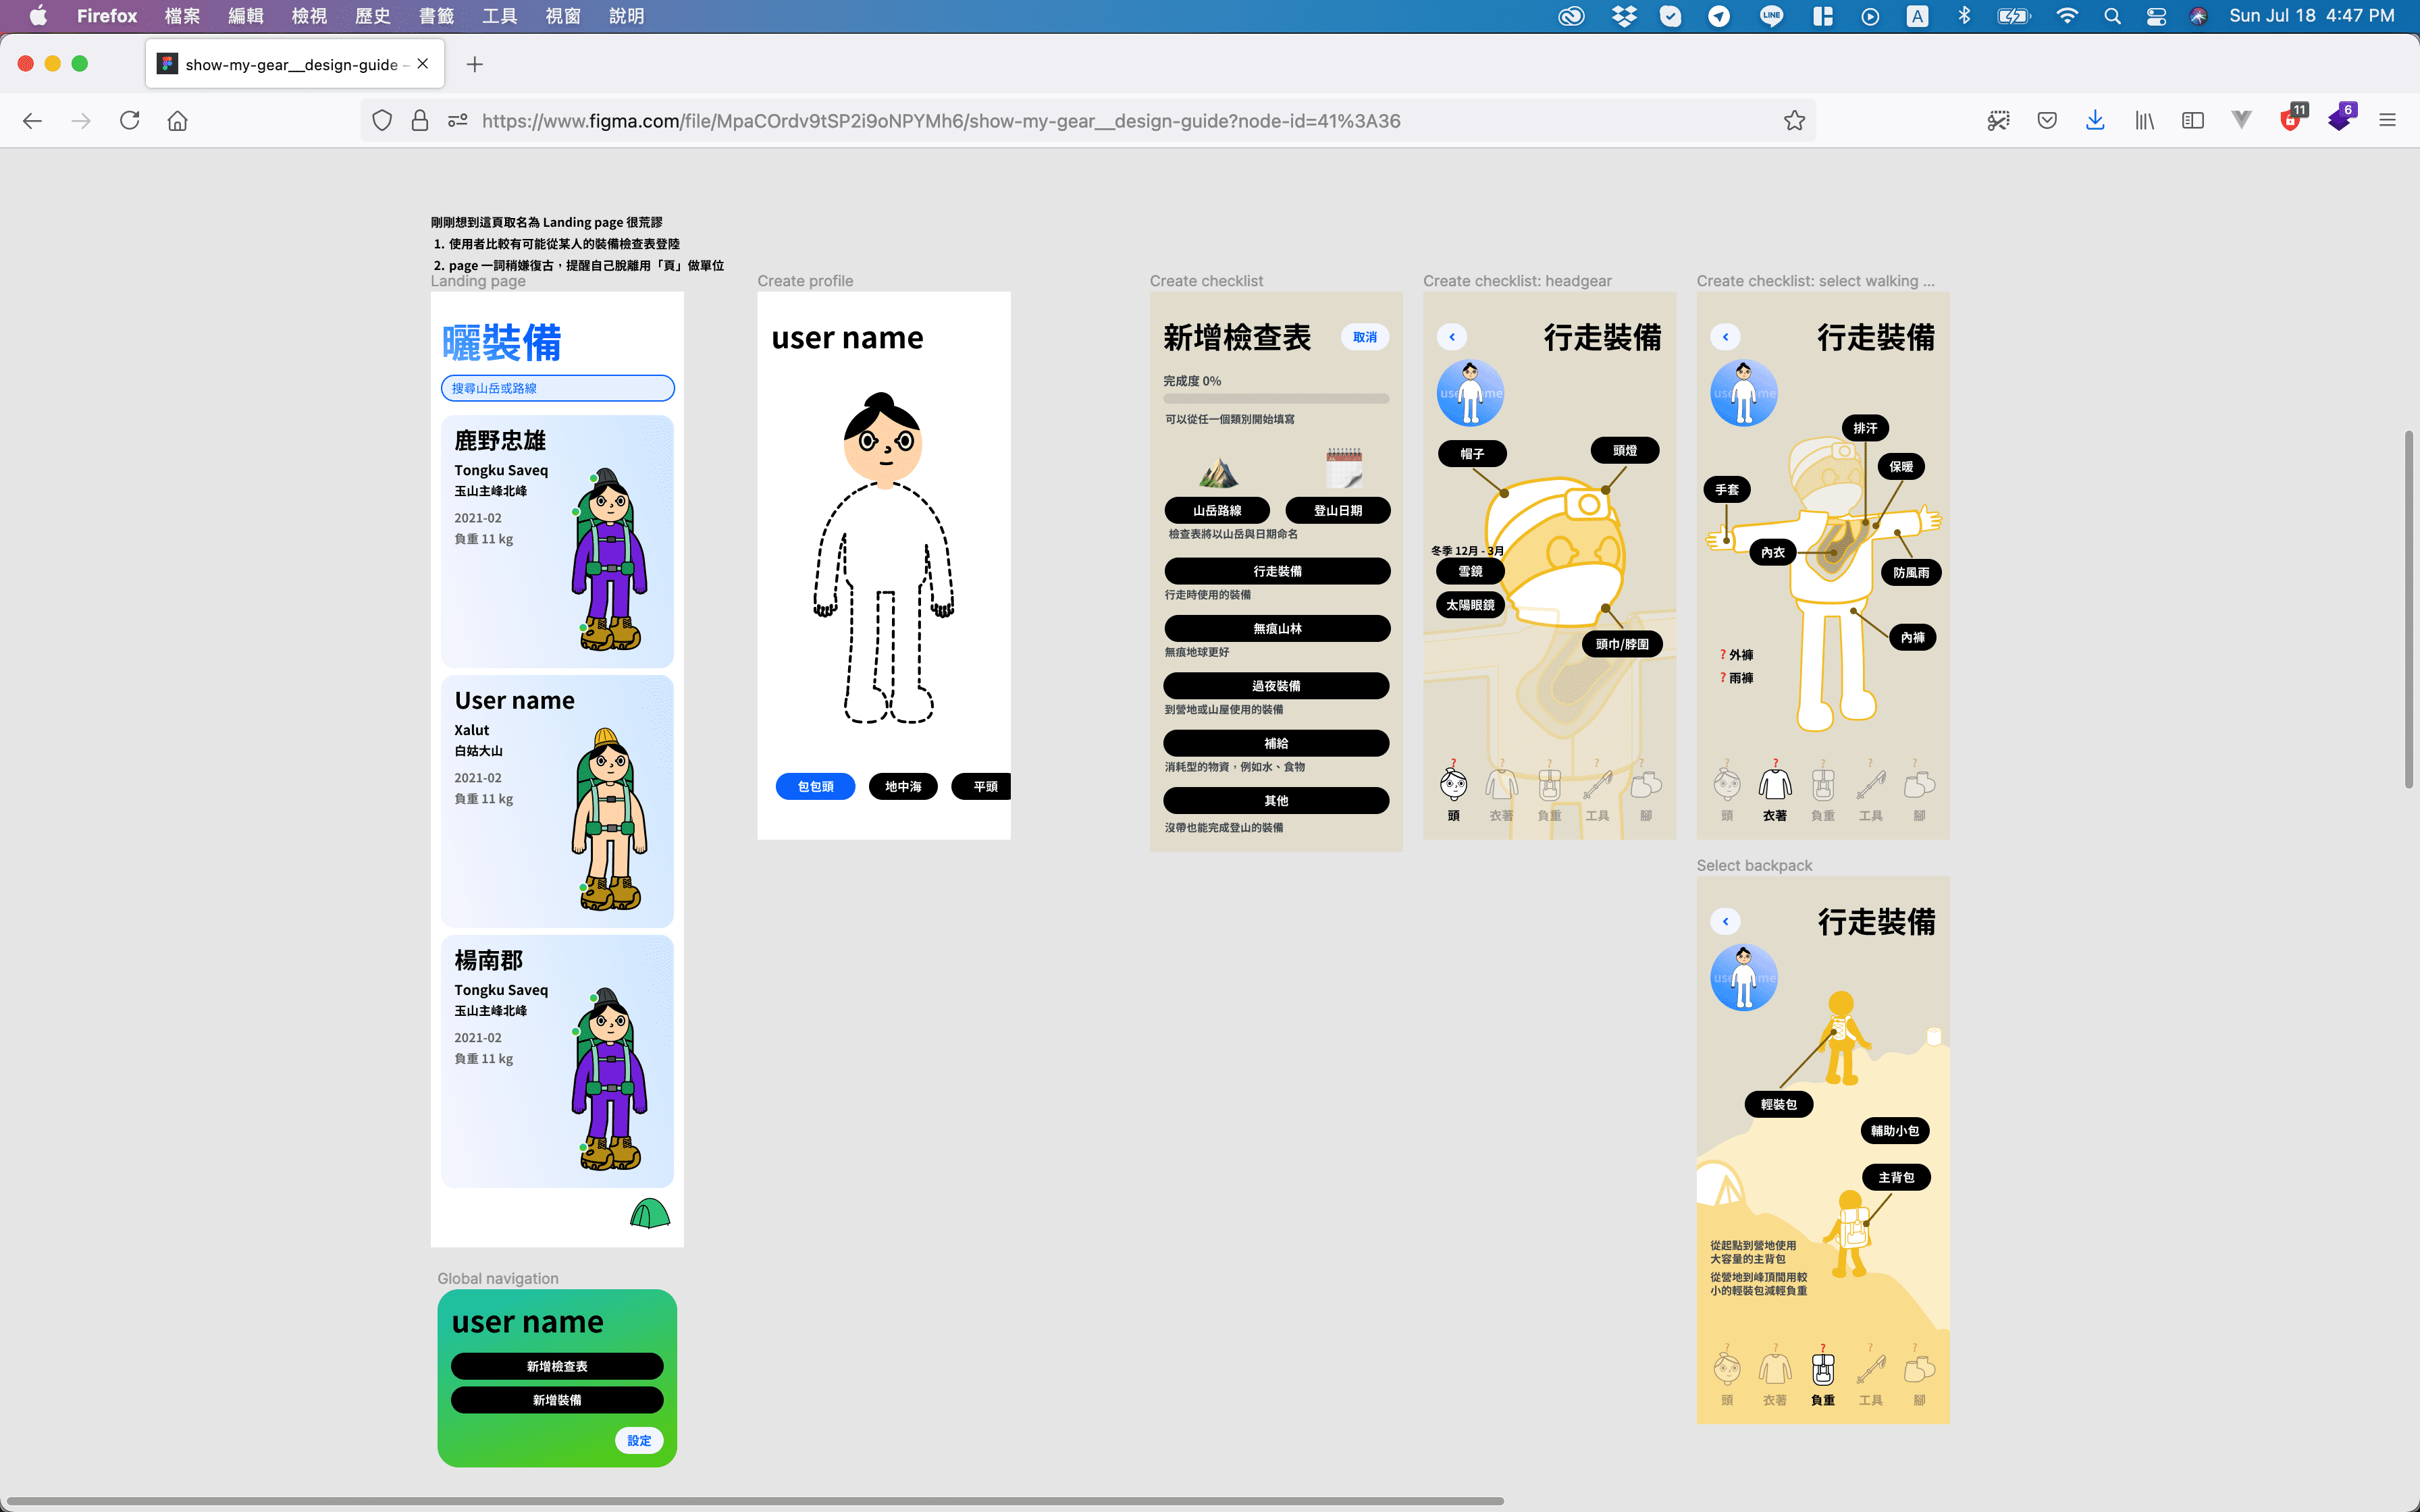
Task: Click the screenshot extension icon
Action: click(x=1998, y=121)
